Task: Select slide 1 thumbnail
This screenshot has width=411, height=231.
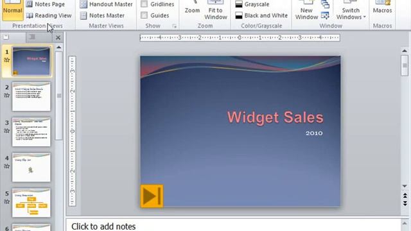Action: 31,62
